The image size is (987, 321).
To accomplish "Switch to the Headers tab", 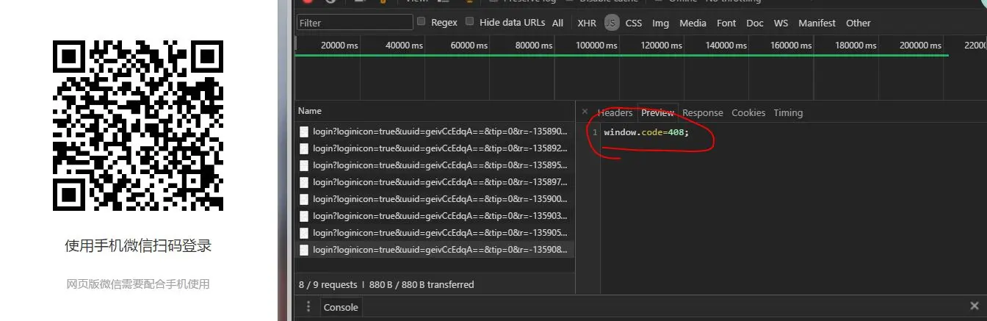I will [x=615, y=112].
